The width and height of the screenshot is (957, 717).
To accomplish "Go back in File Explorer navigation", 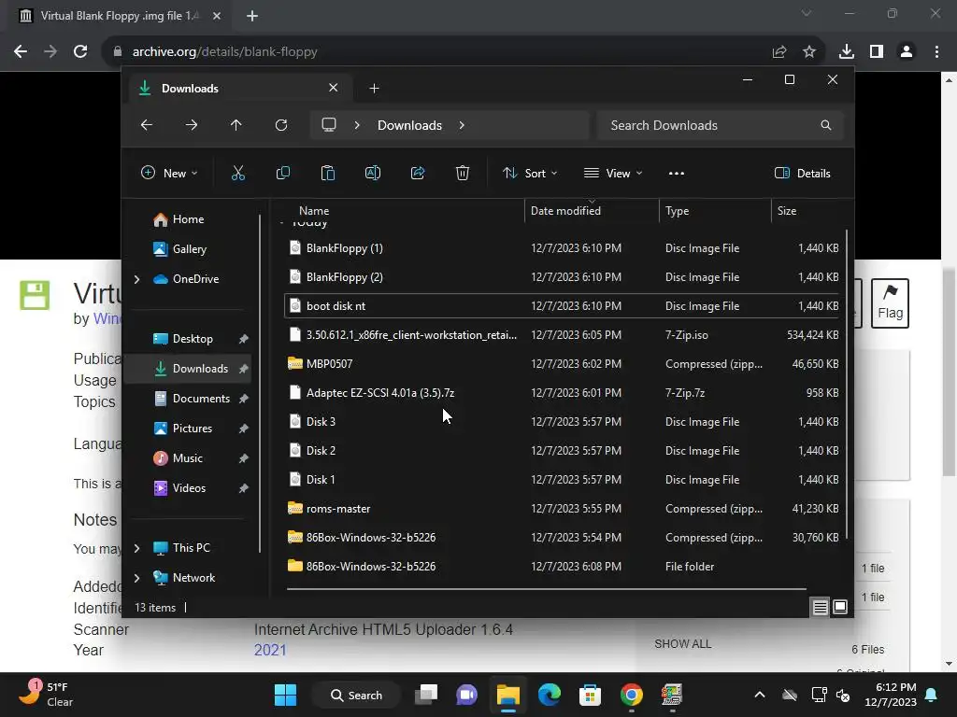I will (x=147, y=125).
